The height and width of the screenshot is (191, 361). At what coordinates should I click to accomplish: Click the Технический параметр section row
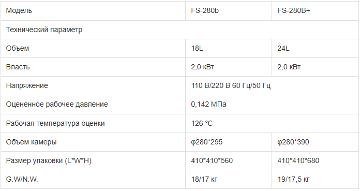pyautogui.click(x=179, y=30)
